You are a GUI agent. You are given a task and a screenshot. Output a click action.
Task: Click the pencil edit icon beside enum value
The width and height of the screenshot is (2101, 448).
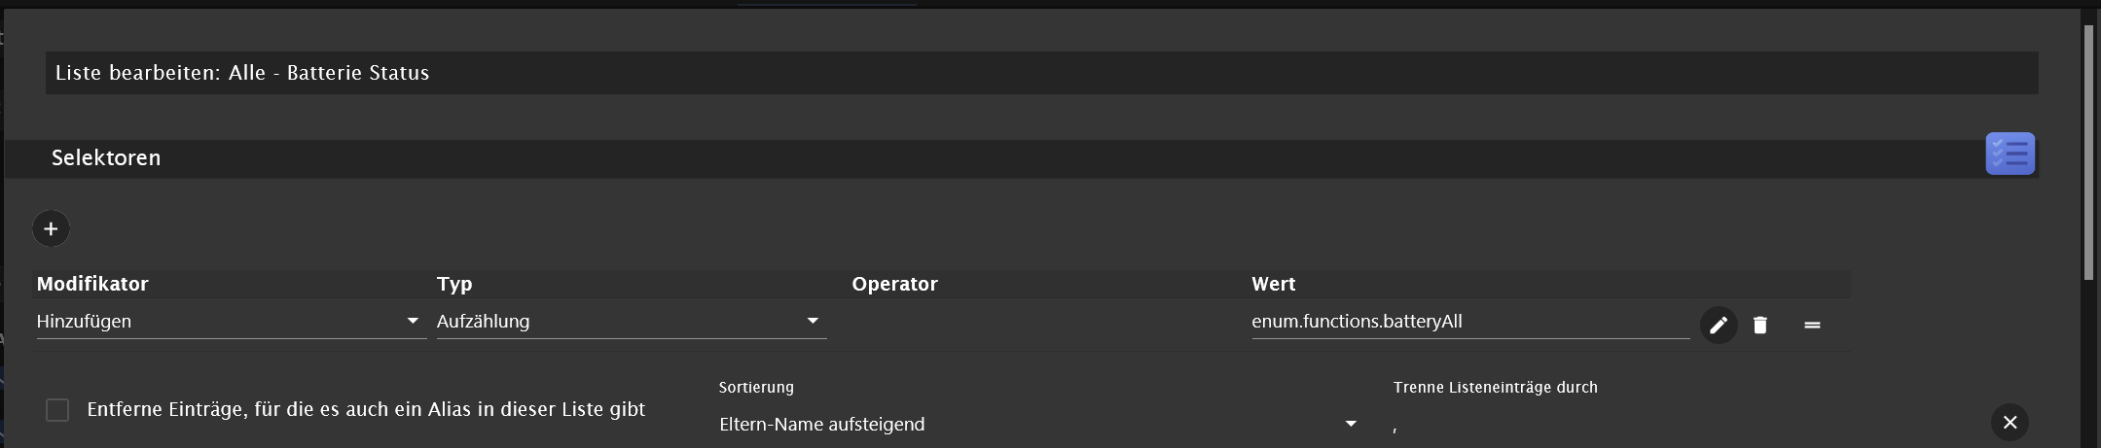[1719, 325]
